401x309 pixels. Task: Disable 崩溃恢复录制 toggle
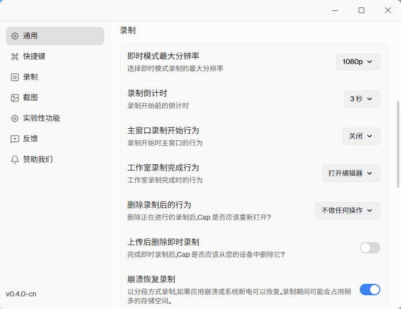coord(370,290)
